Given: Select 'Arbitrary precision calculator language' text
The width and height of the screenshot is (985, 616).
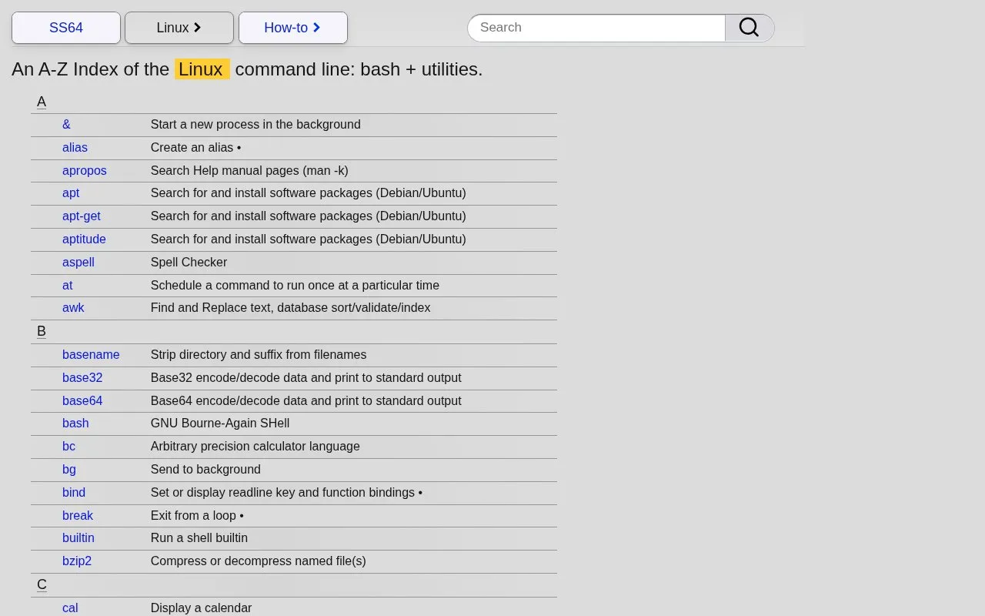Looking at the screenshot, I should pos(255,447).
